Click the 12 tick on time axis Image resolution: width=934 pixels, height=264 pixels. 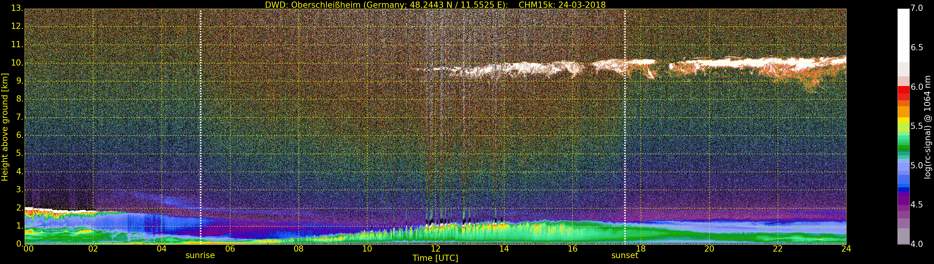[436, 249]
